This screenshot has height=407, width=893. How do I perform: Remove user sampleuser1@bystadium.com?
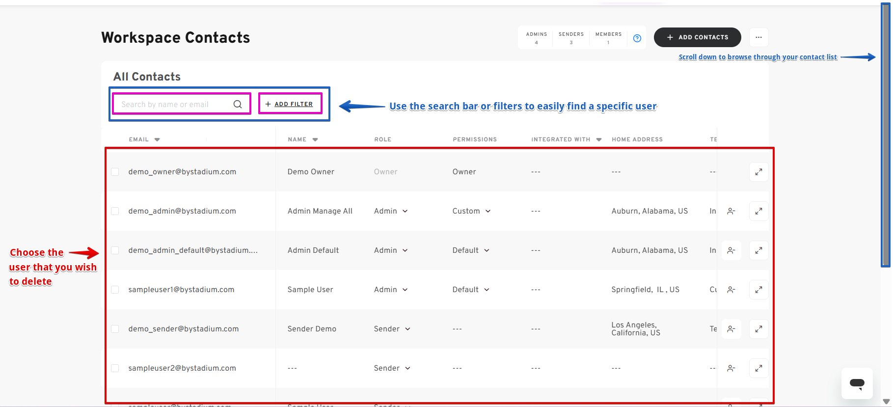(731, 290)
